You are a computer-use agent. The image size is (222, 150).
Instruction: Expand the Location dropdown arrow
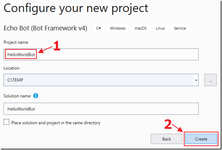pyautogui.click(x=196, y=80)
